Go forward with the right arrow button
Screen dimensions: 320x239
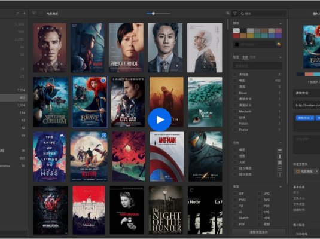[41, 13]
